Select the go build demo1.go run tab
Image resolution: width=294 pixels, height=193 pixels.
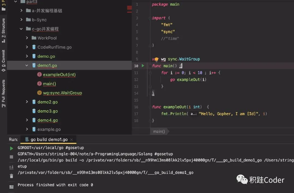point(49,140)
